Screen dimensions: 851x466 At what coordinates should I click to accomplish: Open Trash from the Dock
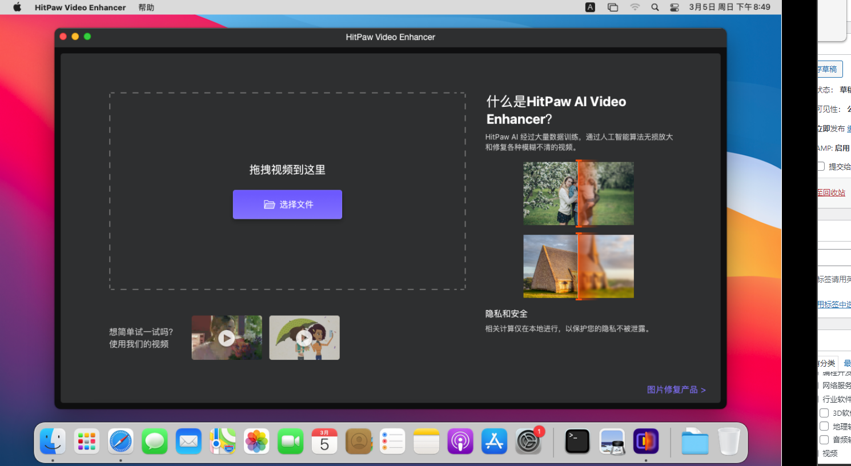pyautogui.click(x=729, y=441)
